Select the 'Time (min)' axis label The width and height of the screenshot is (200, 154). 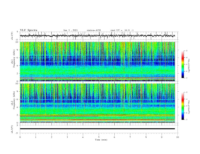[101, 140]
